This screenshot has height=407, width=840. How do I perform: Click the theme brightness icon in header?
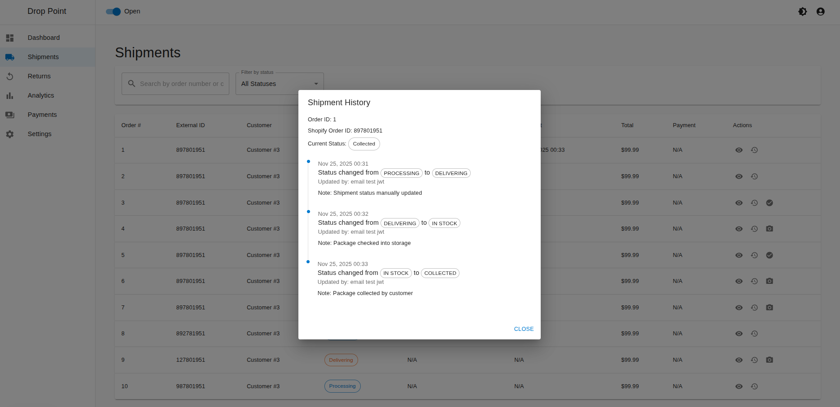[x=802, y=12]
